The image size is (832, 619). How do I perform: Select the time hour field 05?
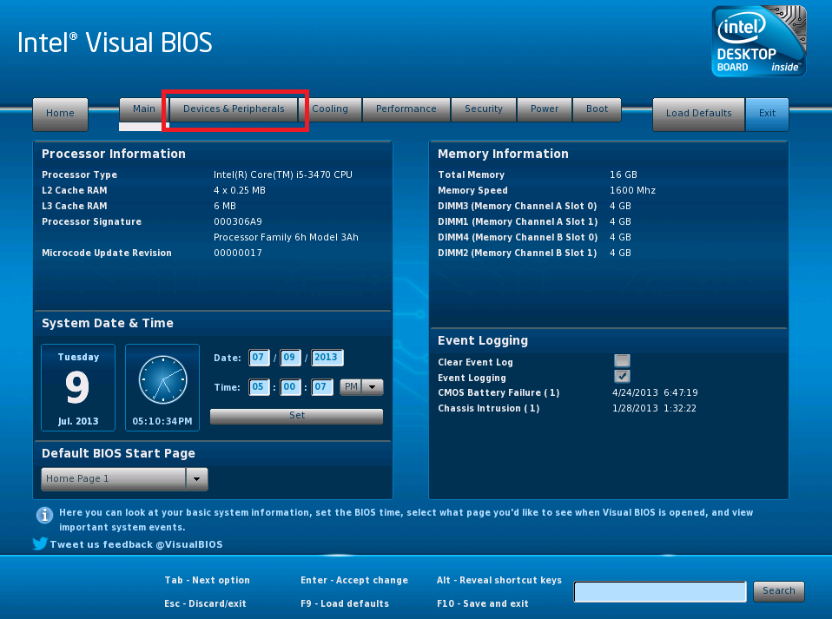pyautogui.click(x=259, y=386)
